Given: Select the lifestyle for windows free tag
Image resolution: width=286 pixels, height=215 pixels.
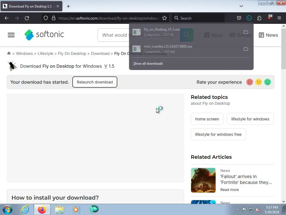Looking at the screenshot, I should [218, 134].
